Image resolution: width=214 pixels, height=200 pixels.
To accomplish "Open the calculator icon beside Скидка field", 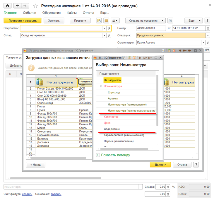I will click(x=168, y=187).
